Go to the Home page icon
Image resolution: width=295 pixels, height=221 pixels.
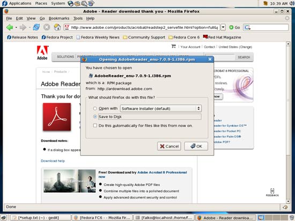(57, 27)
